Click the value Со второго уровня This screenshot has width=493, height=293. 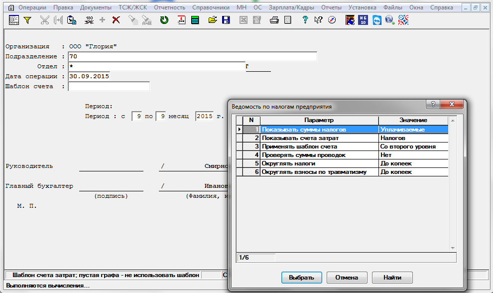pos(408,146)
